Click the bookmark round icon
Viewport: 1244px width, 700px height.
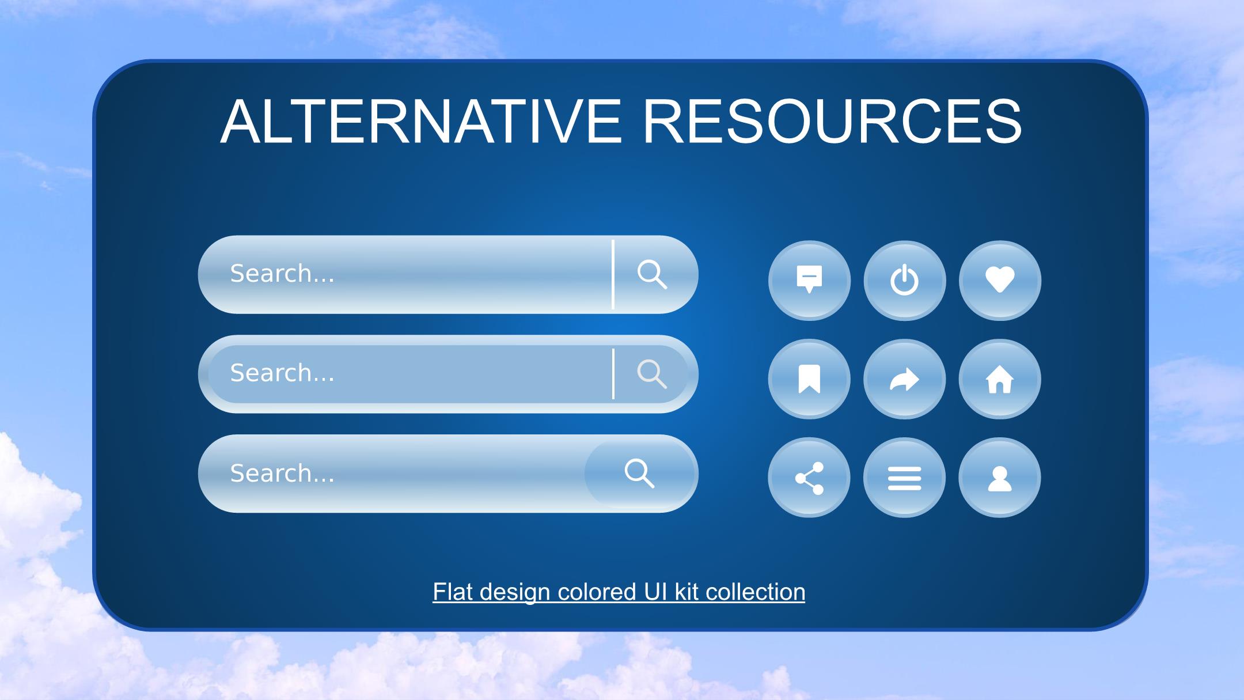coord(809,379)
